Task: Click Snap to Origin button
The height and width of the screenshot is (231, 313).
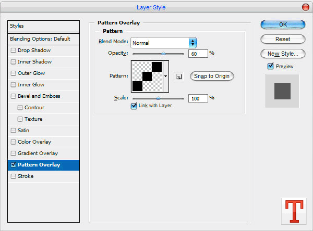Action: (x=212, y=76)
